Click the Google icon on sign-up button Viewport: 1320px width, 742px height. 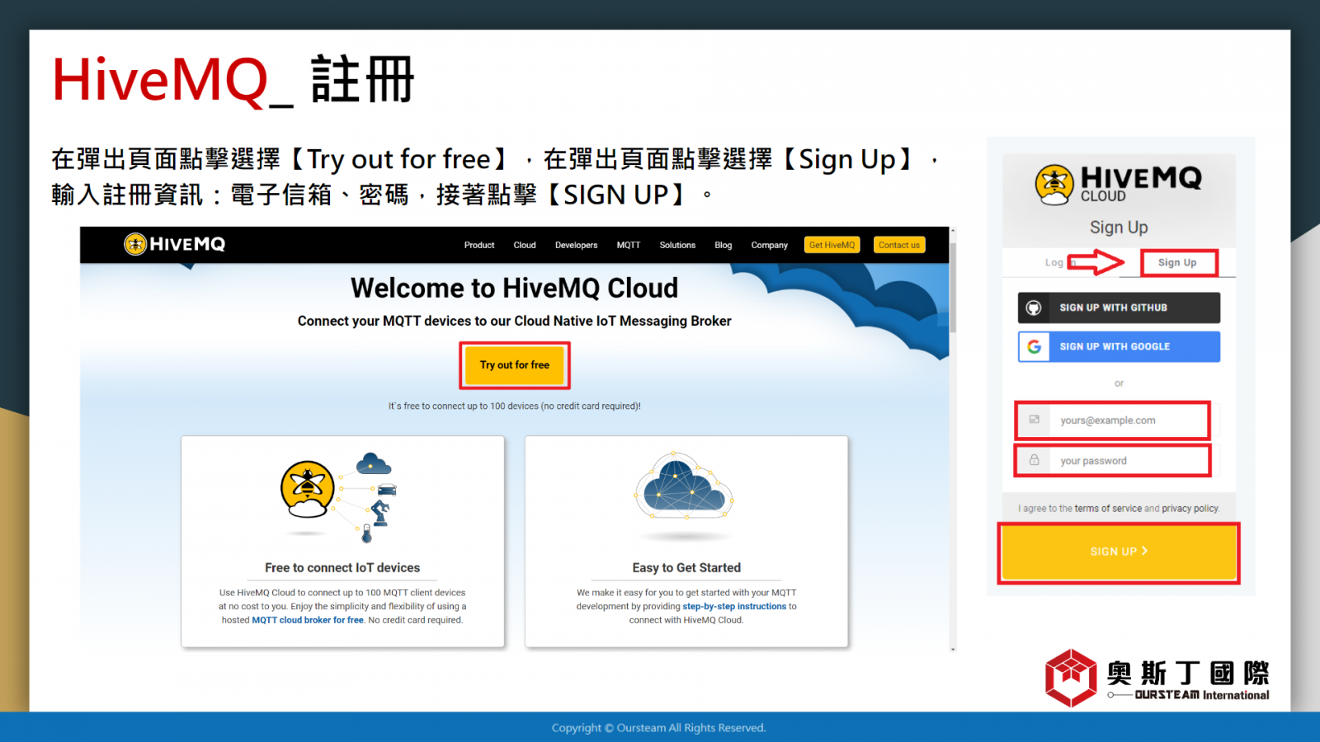coord(1034,347)
